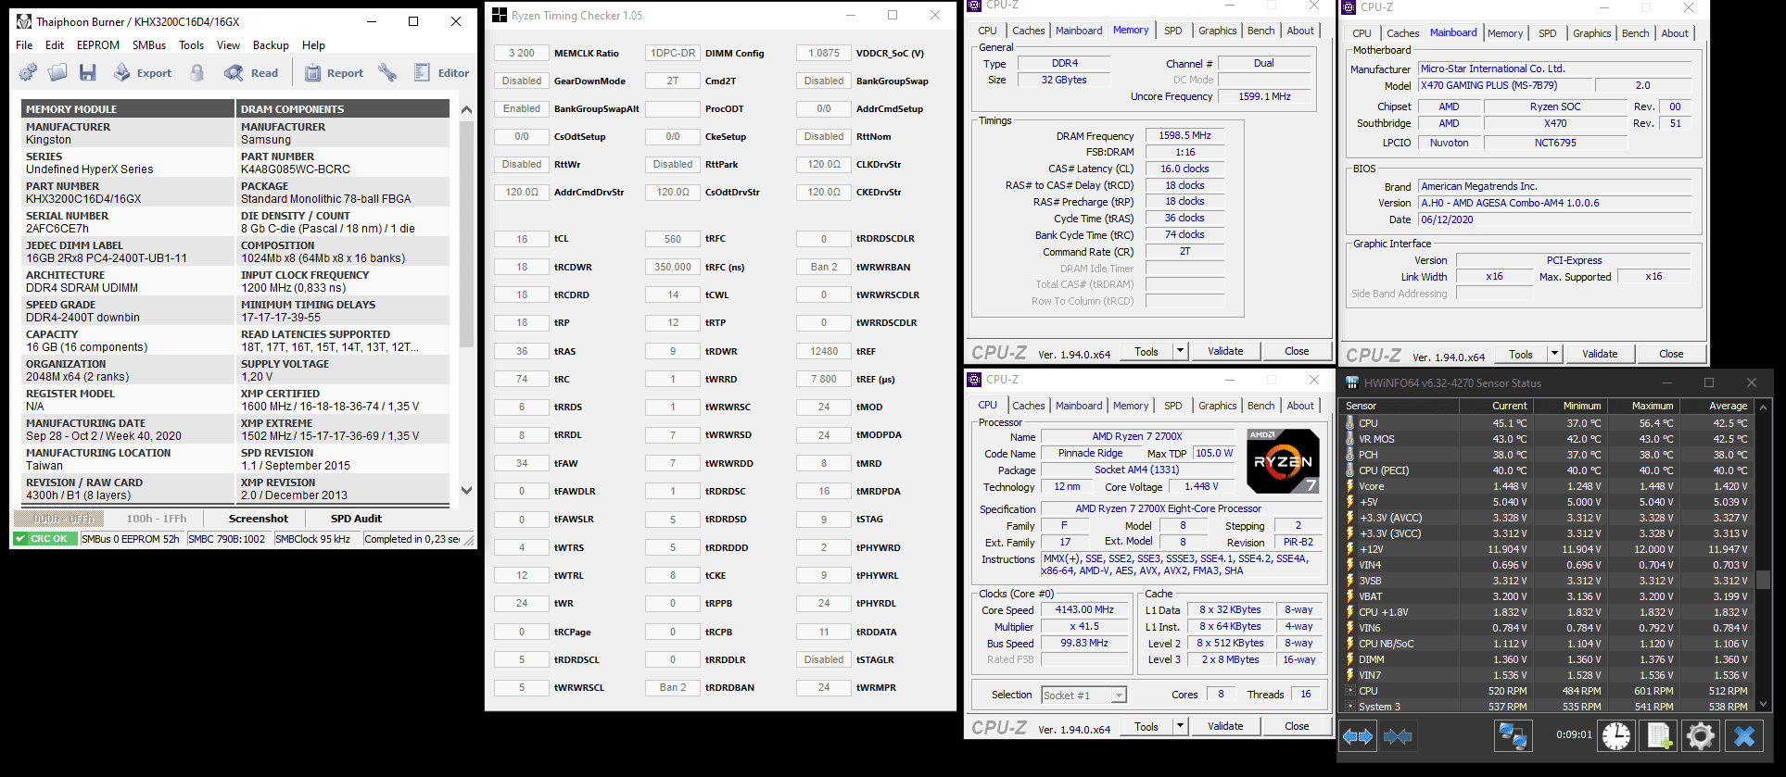Click the lightning icon beside Vcore row in HWiNFO64
1786x777 pixels.
coord(1350,486)
